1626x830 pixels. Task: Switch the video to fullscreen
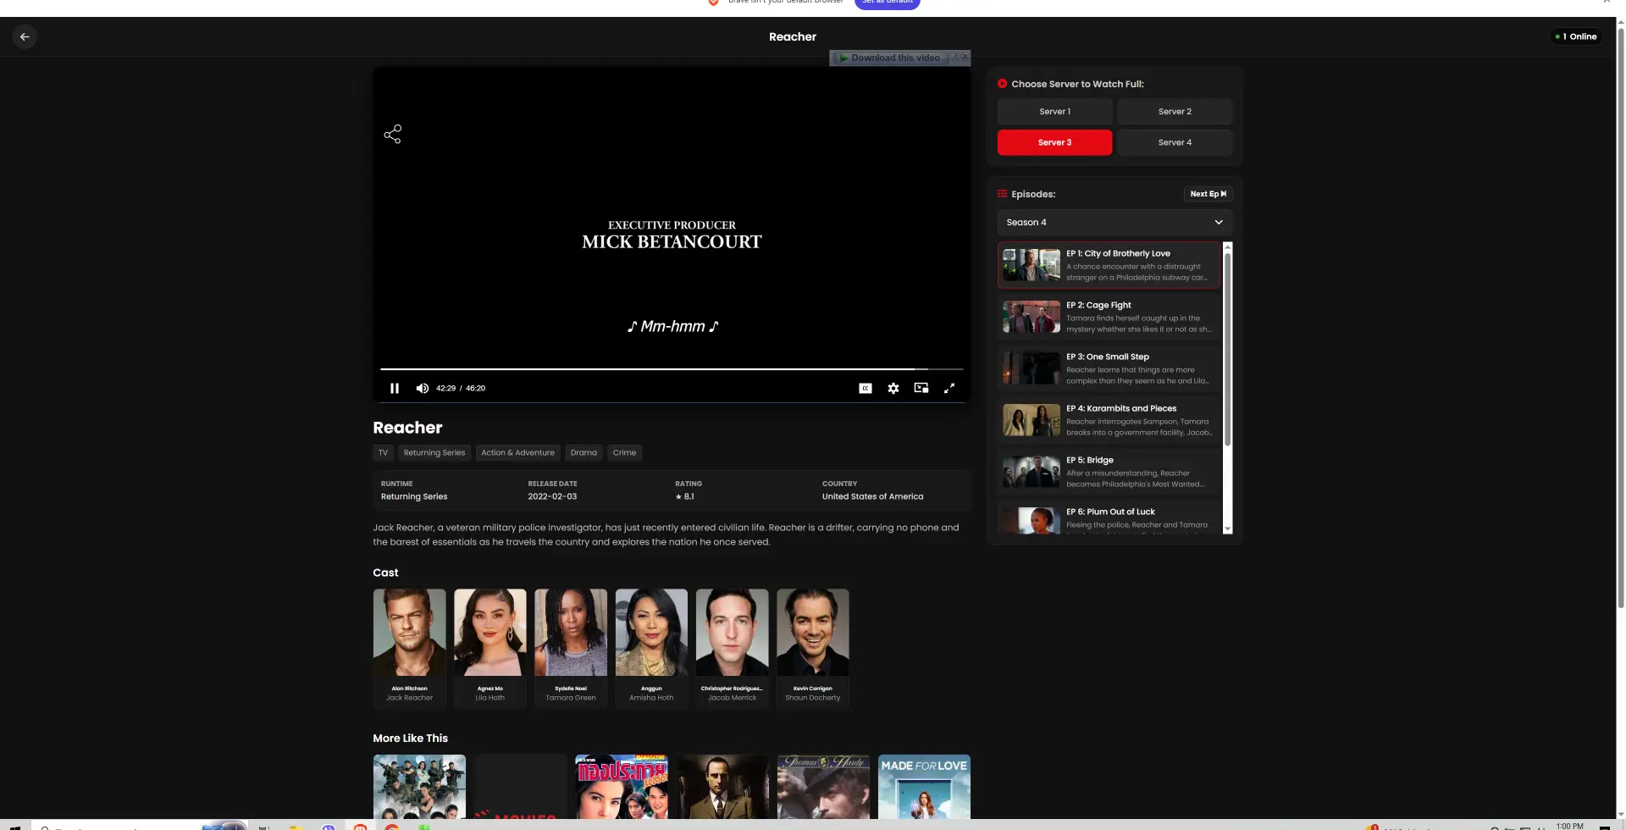tap(949, 388)
